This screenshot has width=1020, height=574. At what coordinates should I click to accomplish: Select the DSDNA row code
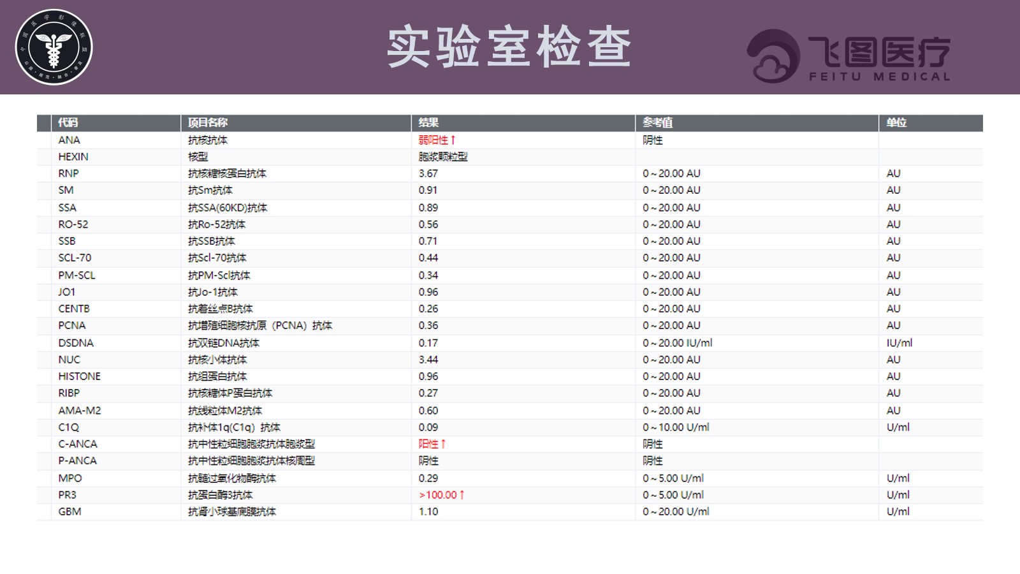(x=76, y=343)
